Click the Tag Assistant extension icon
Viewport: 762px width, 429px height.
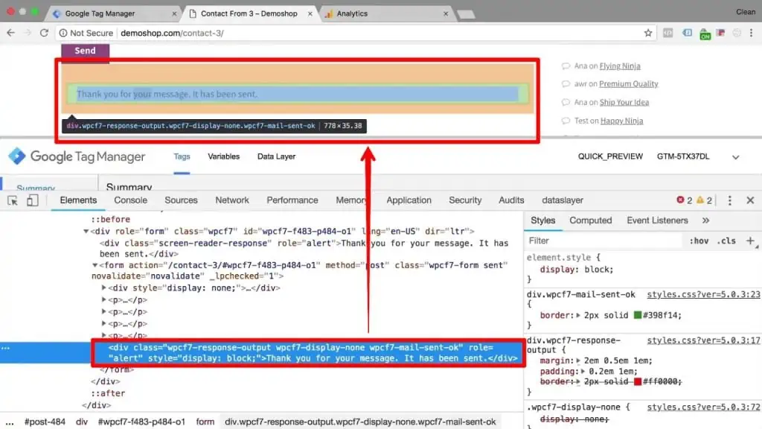coord(687,33)
